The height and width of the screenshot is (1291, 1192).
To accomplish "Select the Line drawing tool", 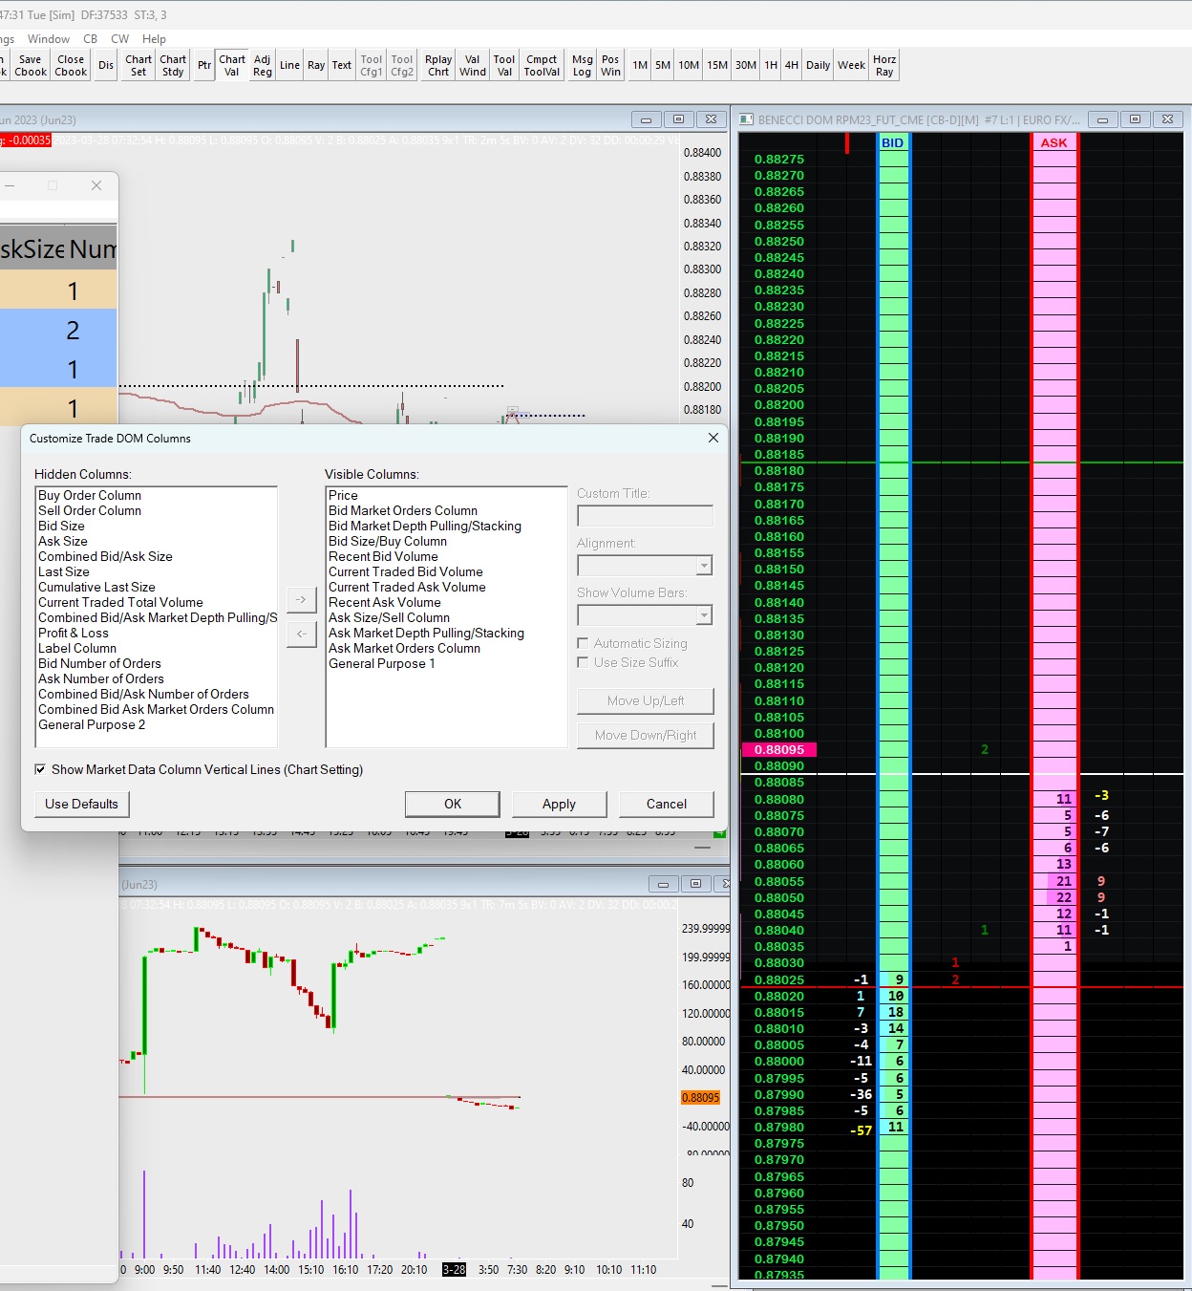I will coord(289,65).
